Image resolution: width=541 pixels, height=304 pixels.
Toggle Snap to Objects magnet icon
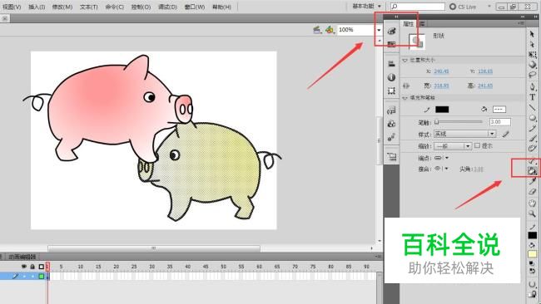point(533,284)
